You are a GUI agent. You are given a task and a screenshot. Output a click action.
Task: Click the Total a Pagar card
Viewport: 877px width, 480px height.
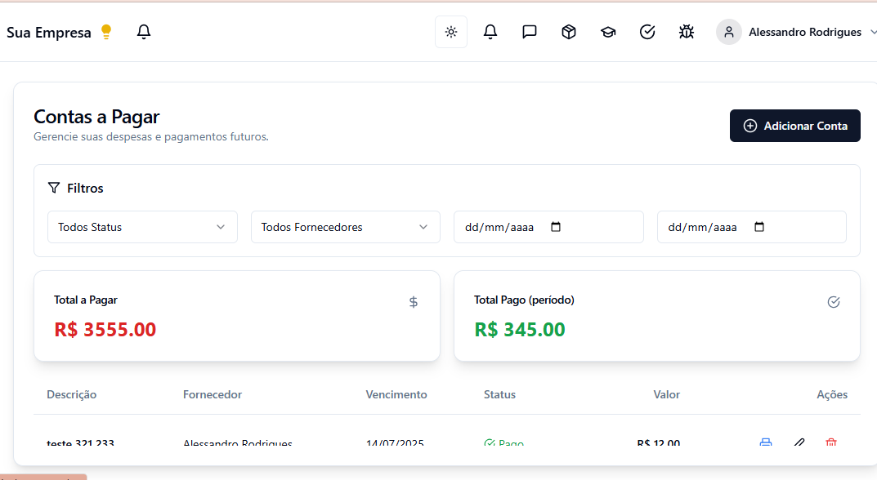pyautogui.click(x=236, y=316)
